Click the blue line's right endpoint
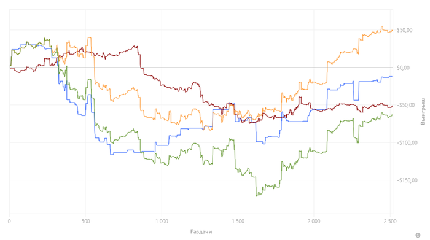Image resolution: width=430 pixels, height=240 pixels. [x=393, y=77]
